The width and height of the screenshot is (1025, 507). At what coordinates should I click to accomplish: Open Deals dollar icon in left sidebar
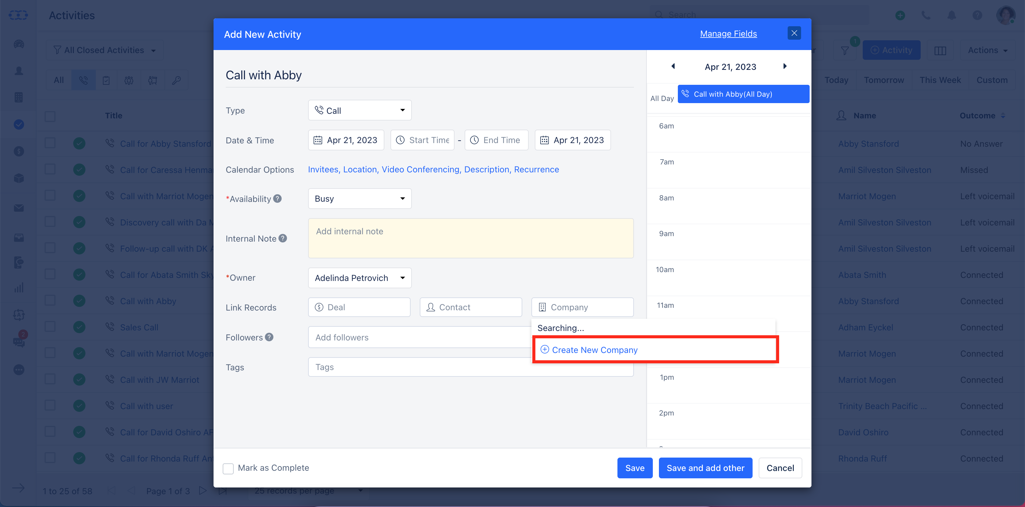click(19, 151)
